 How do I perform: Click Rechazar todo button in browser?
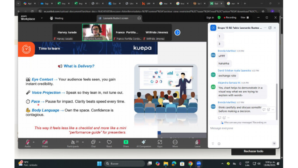[253, 151]
